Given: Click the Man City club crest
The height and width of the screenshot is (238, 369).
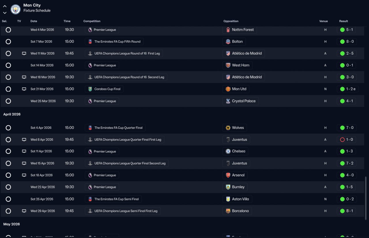Looking at the screenshot, I should click(16, 9).
